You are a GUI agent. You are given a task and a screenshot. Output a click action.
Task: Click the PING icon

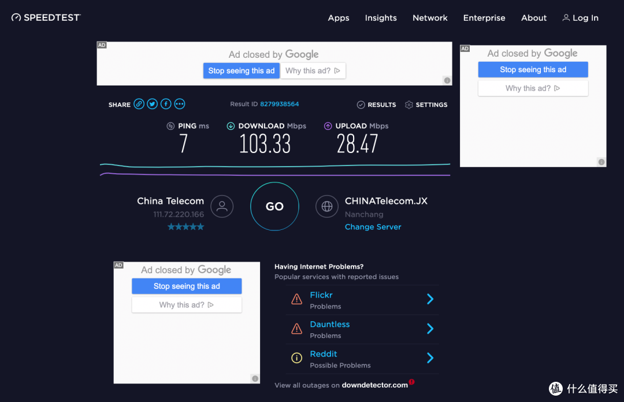point(170,126)
